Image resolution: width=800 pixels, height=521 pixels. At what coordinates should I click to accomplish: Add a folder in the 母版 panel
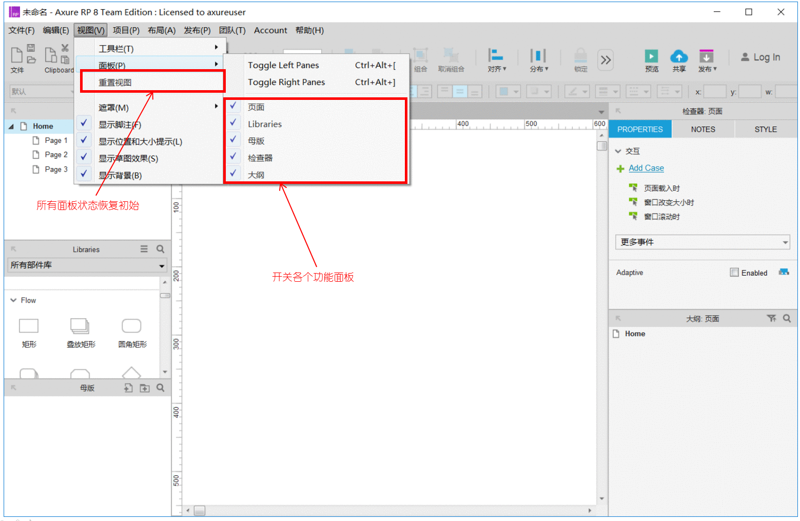pos(145,388)
